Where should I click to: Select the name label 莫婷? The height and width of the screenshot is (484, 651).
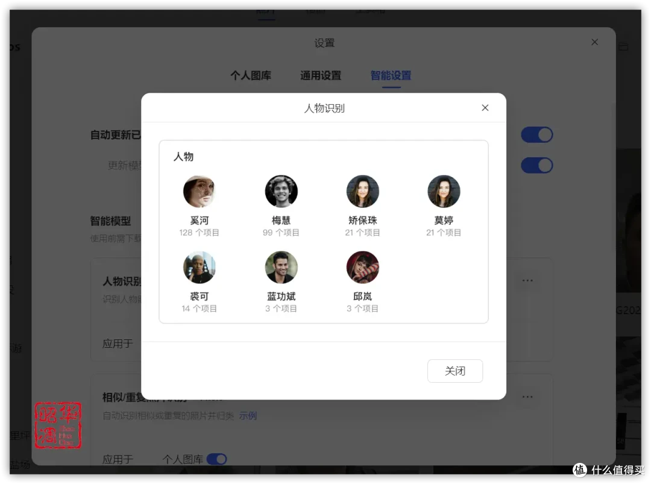click(x=444, y=220)
